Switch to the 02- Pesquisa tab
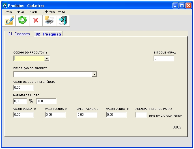Viewport: 194px width, 149px height. [x=48, y=34]
